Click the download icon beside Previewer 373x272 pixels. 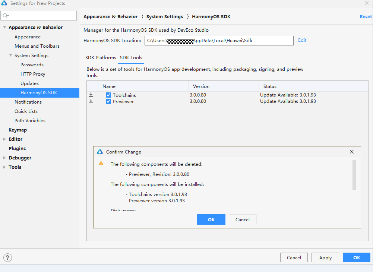[91, 101]
